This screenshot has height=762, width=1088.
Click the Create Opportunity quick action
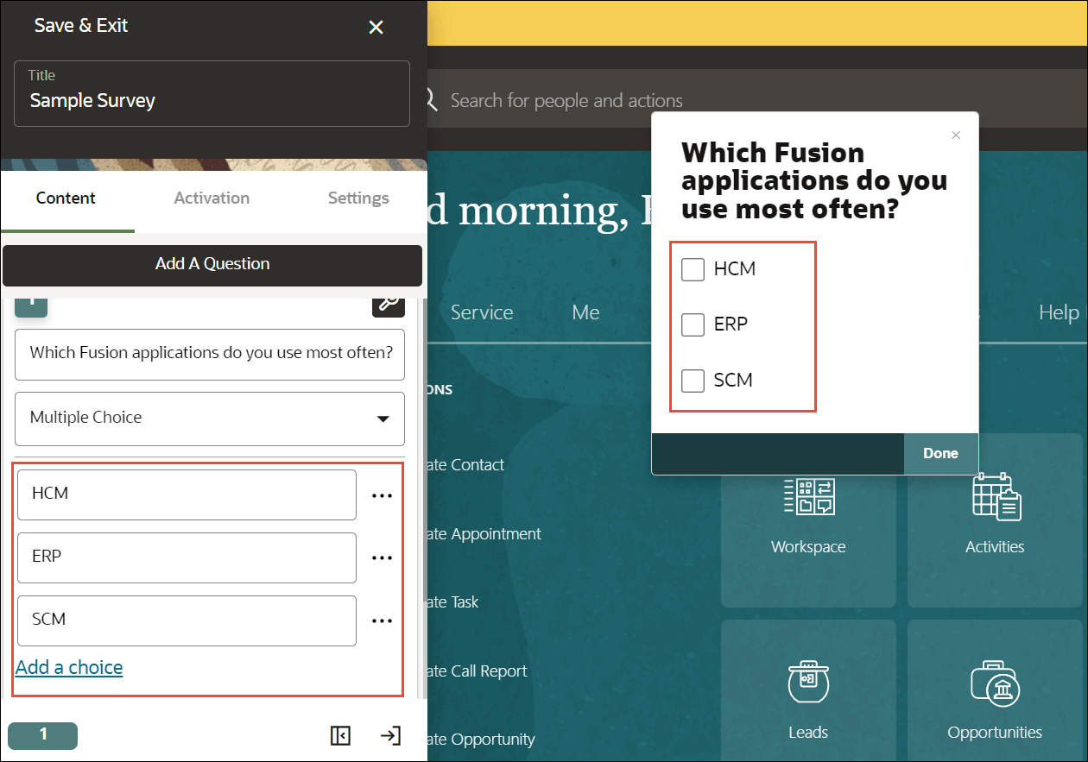[x=482, y=740]
